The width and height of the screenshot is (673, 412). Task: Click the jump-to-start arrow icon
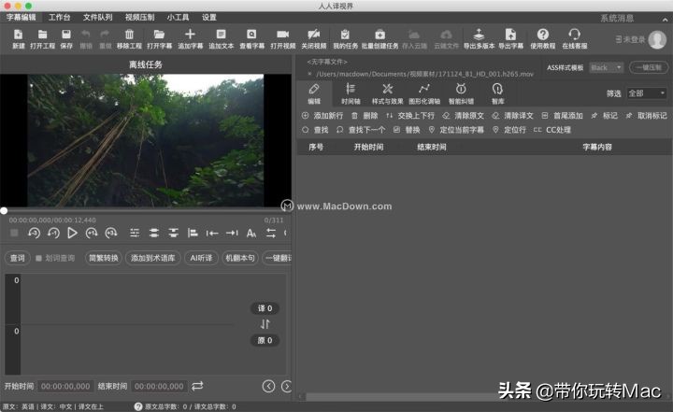pyautogui.click(x=212, y=233)
